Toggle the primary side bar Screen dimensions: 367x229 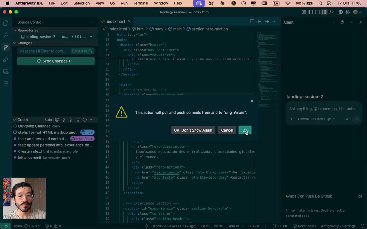[x=310, y=12]
